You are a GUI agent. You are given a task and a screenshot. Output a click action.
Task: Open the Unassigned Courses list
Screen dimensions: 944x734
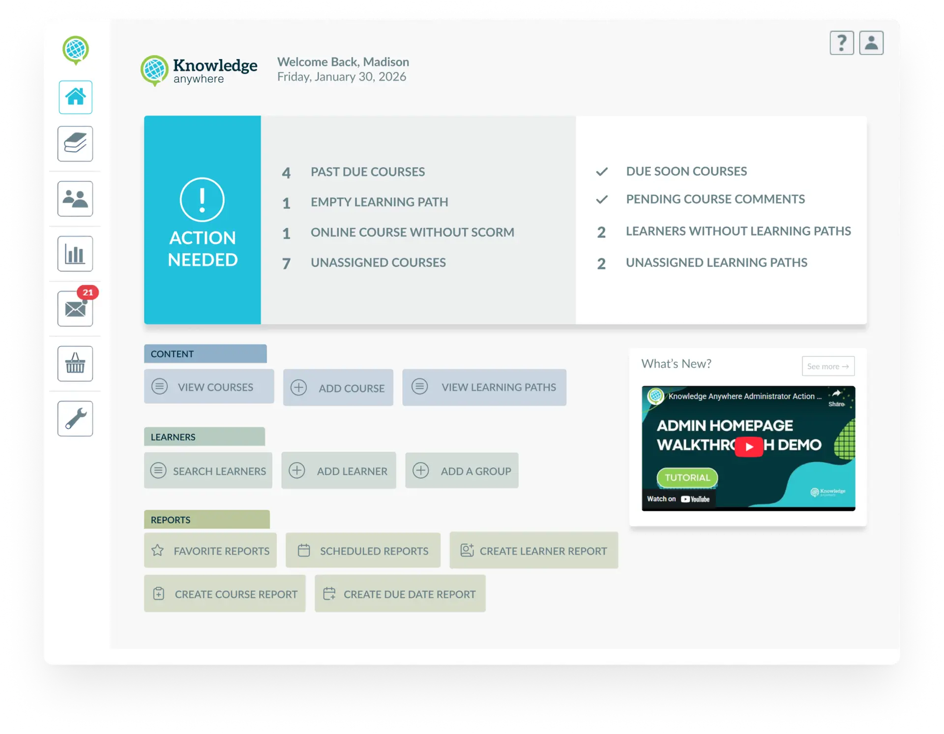tap(378, 263)
